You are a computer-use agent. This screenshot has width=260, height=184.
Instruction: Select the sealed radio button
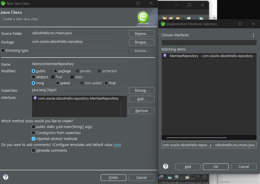pyautogui.click(x=58, y=83)
